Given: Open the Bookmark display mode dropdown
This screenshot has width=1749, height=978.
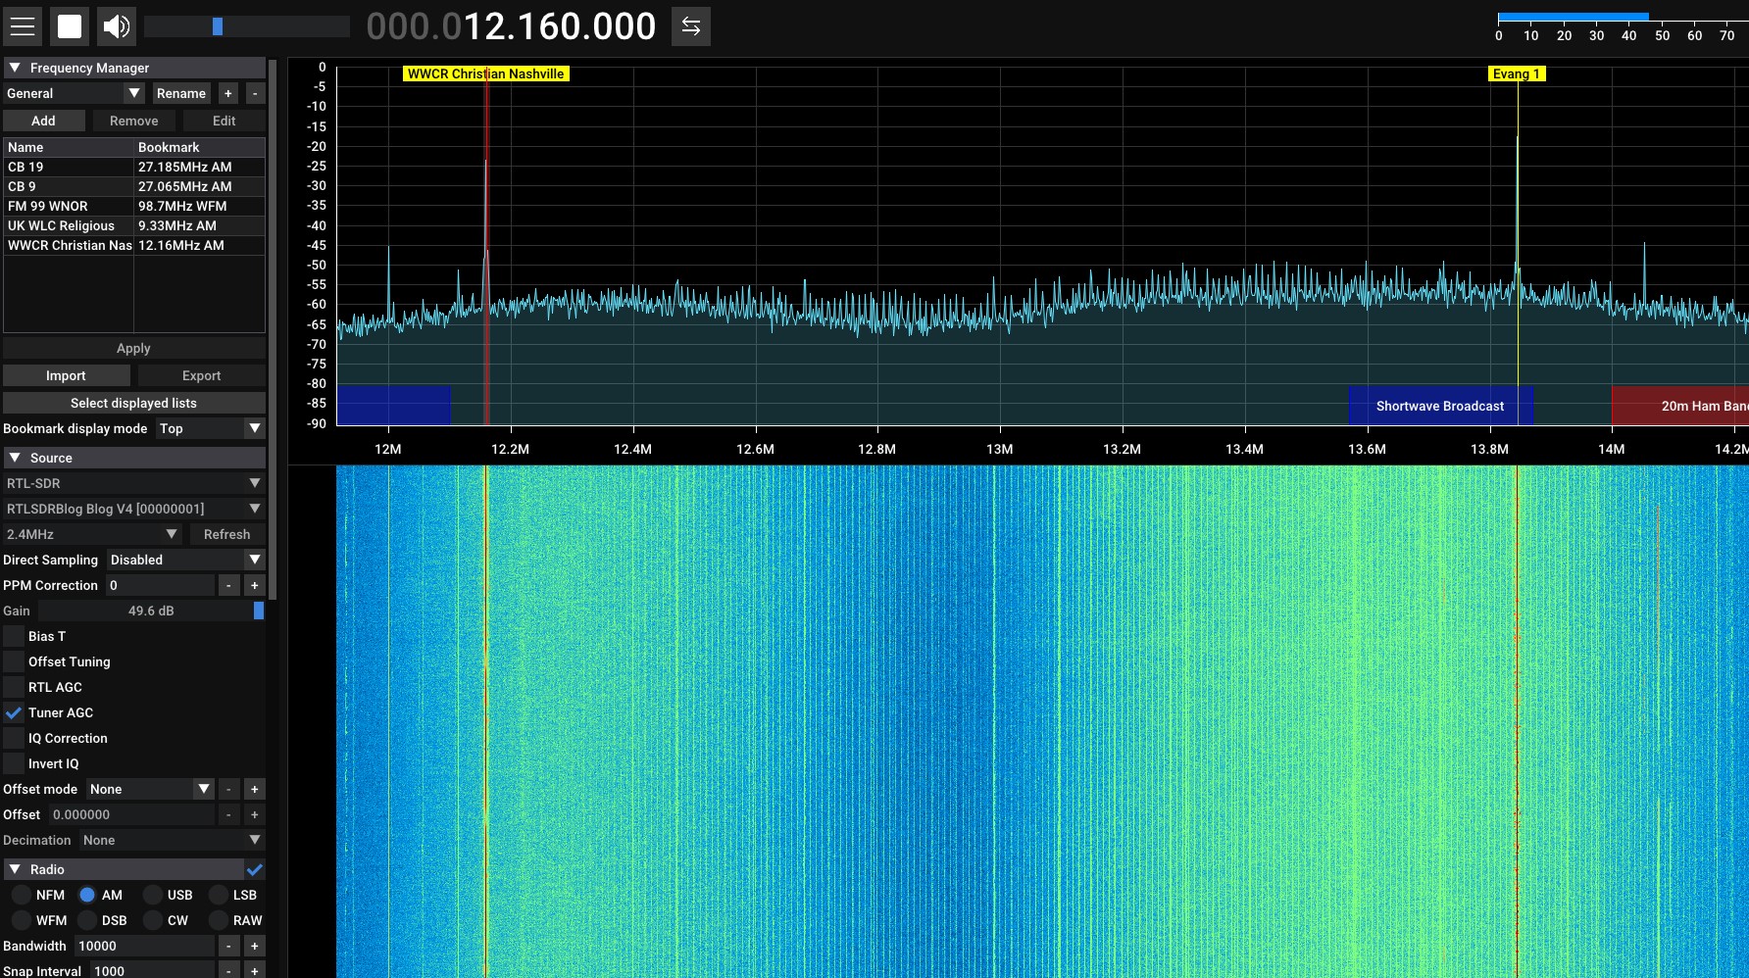Looking at the screenshot, I should point(211,428).
